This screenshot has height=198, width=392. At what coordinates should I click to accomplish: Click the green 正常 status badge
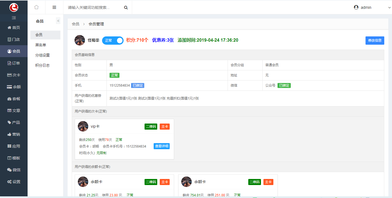(x=114, y=75)
